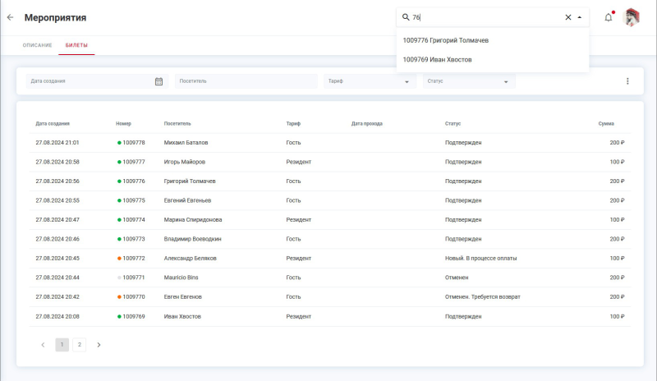Click the next page arrow
The image size is (657, 381).
coord(99,345)
